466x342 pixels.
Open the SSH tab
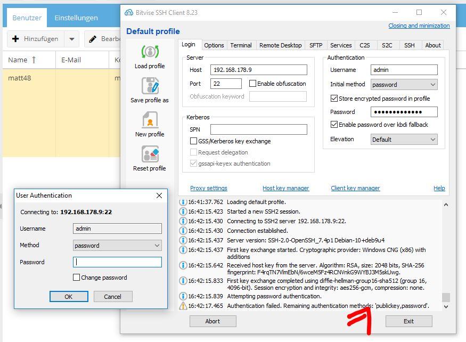click(409, 45)
